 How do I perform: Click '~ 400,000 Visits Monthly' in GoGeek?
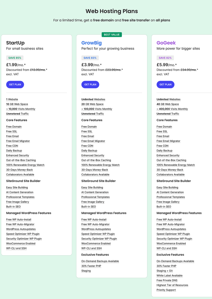point(172,109)
